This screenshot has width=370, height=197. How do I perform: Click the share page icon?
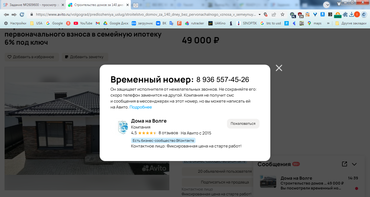tap(274, 15)
